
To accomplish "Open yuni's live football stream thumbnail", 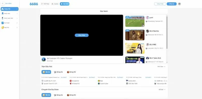I will [135, 21].
